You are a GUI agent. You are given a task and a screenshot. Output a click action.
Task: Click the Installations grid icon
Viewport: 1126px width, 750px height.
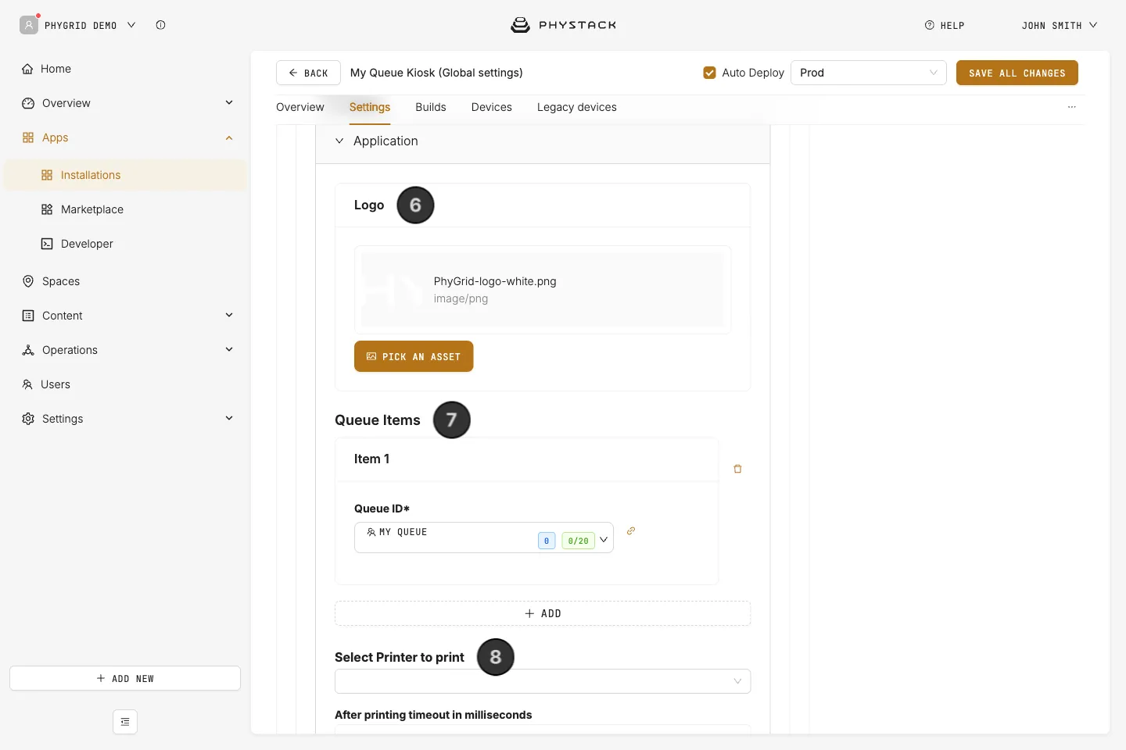(47, 175)
